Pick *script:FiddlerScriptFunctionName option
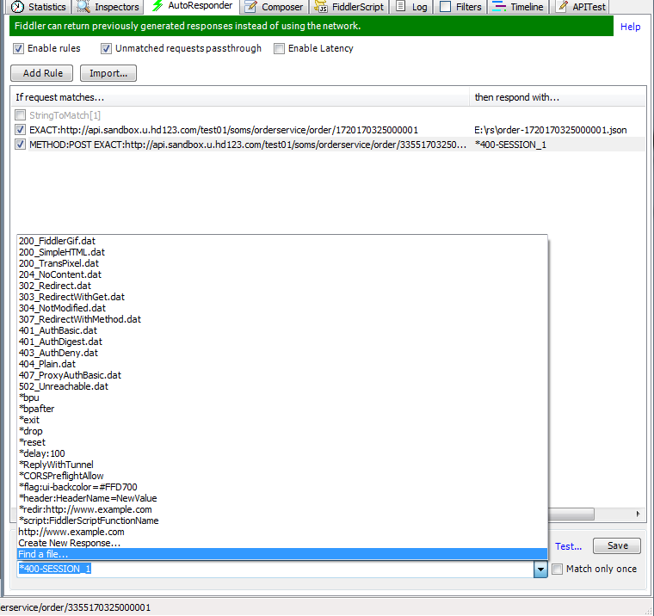 (282, 521)
